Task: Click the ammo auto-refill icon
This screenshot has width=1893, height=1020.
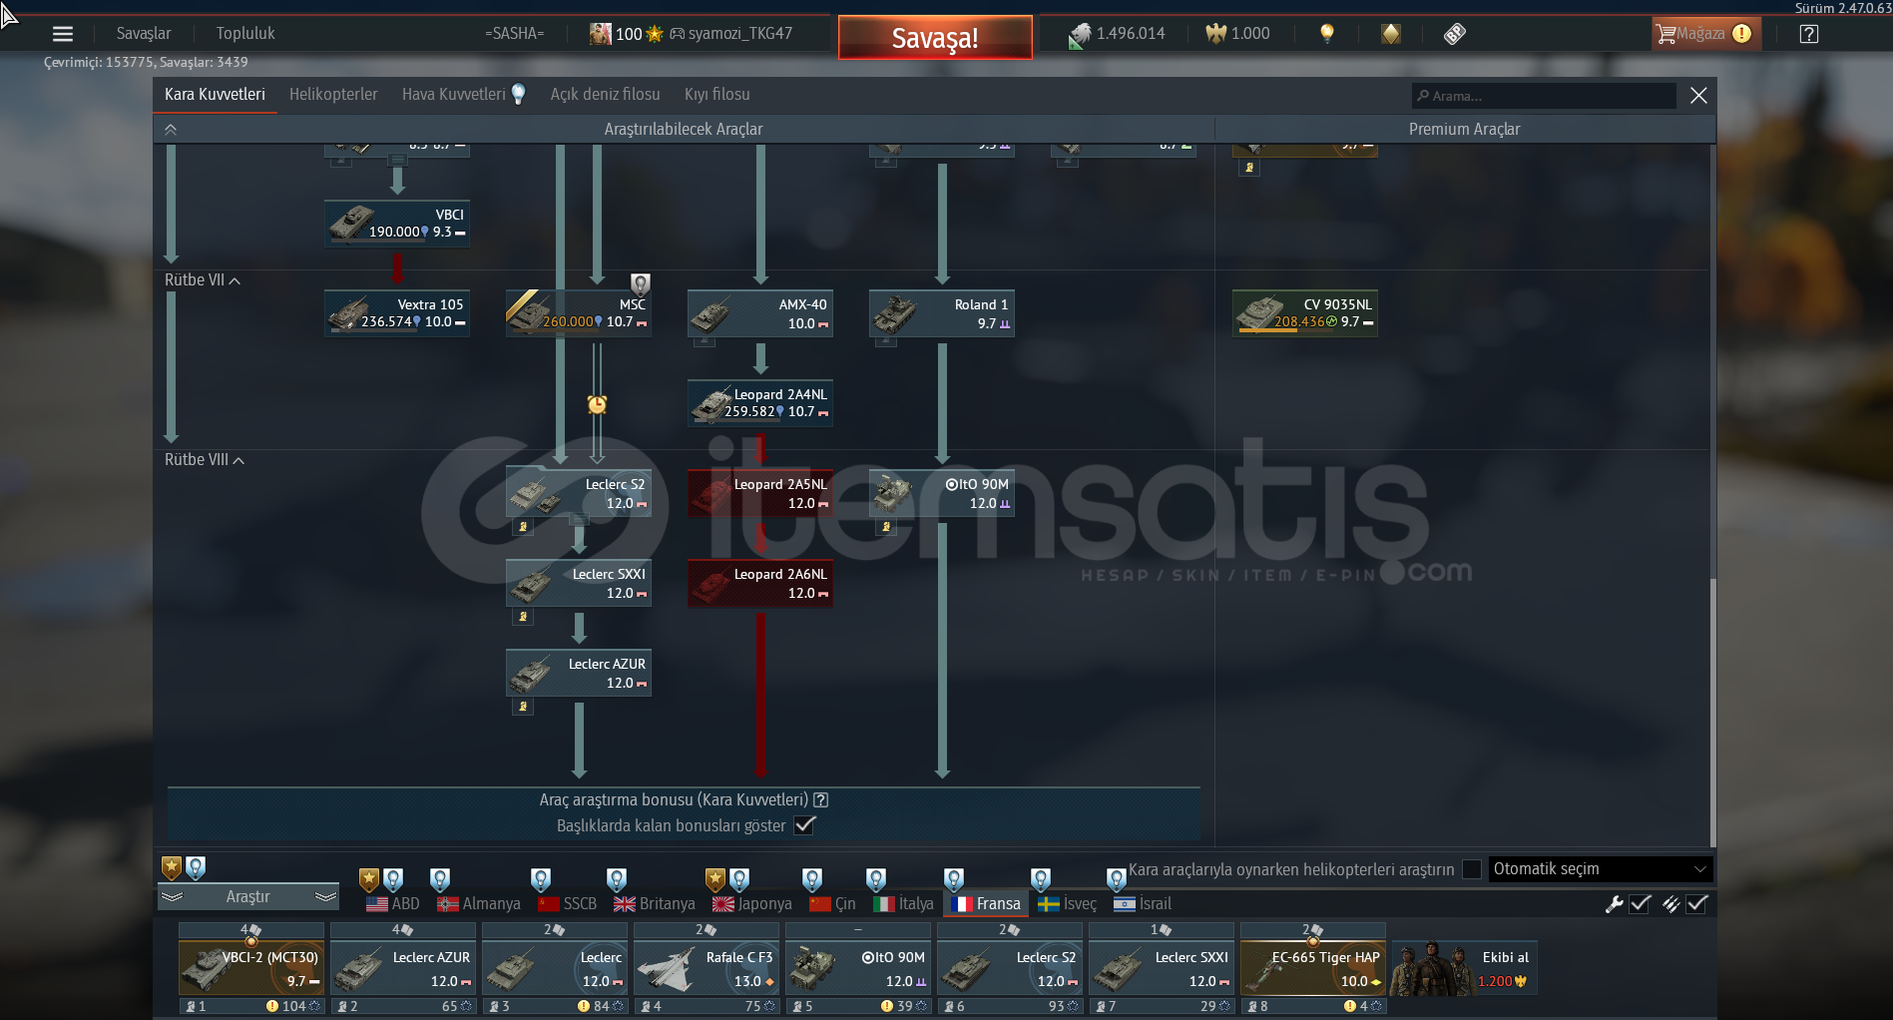Action: pos(1671,904)
